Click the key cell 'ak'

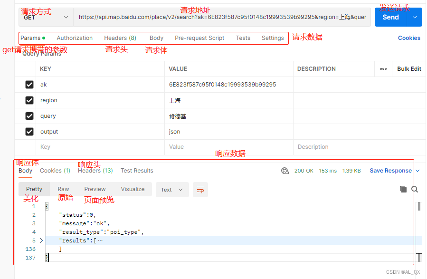coord(100,85)
